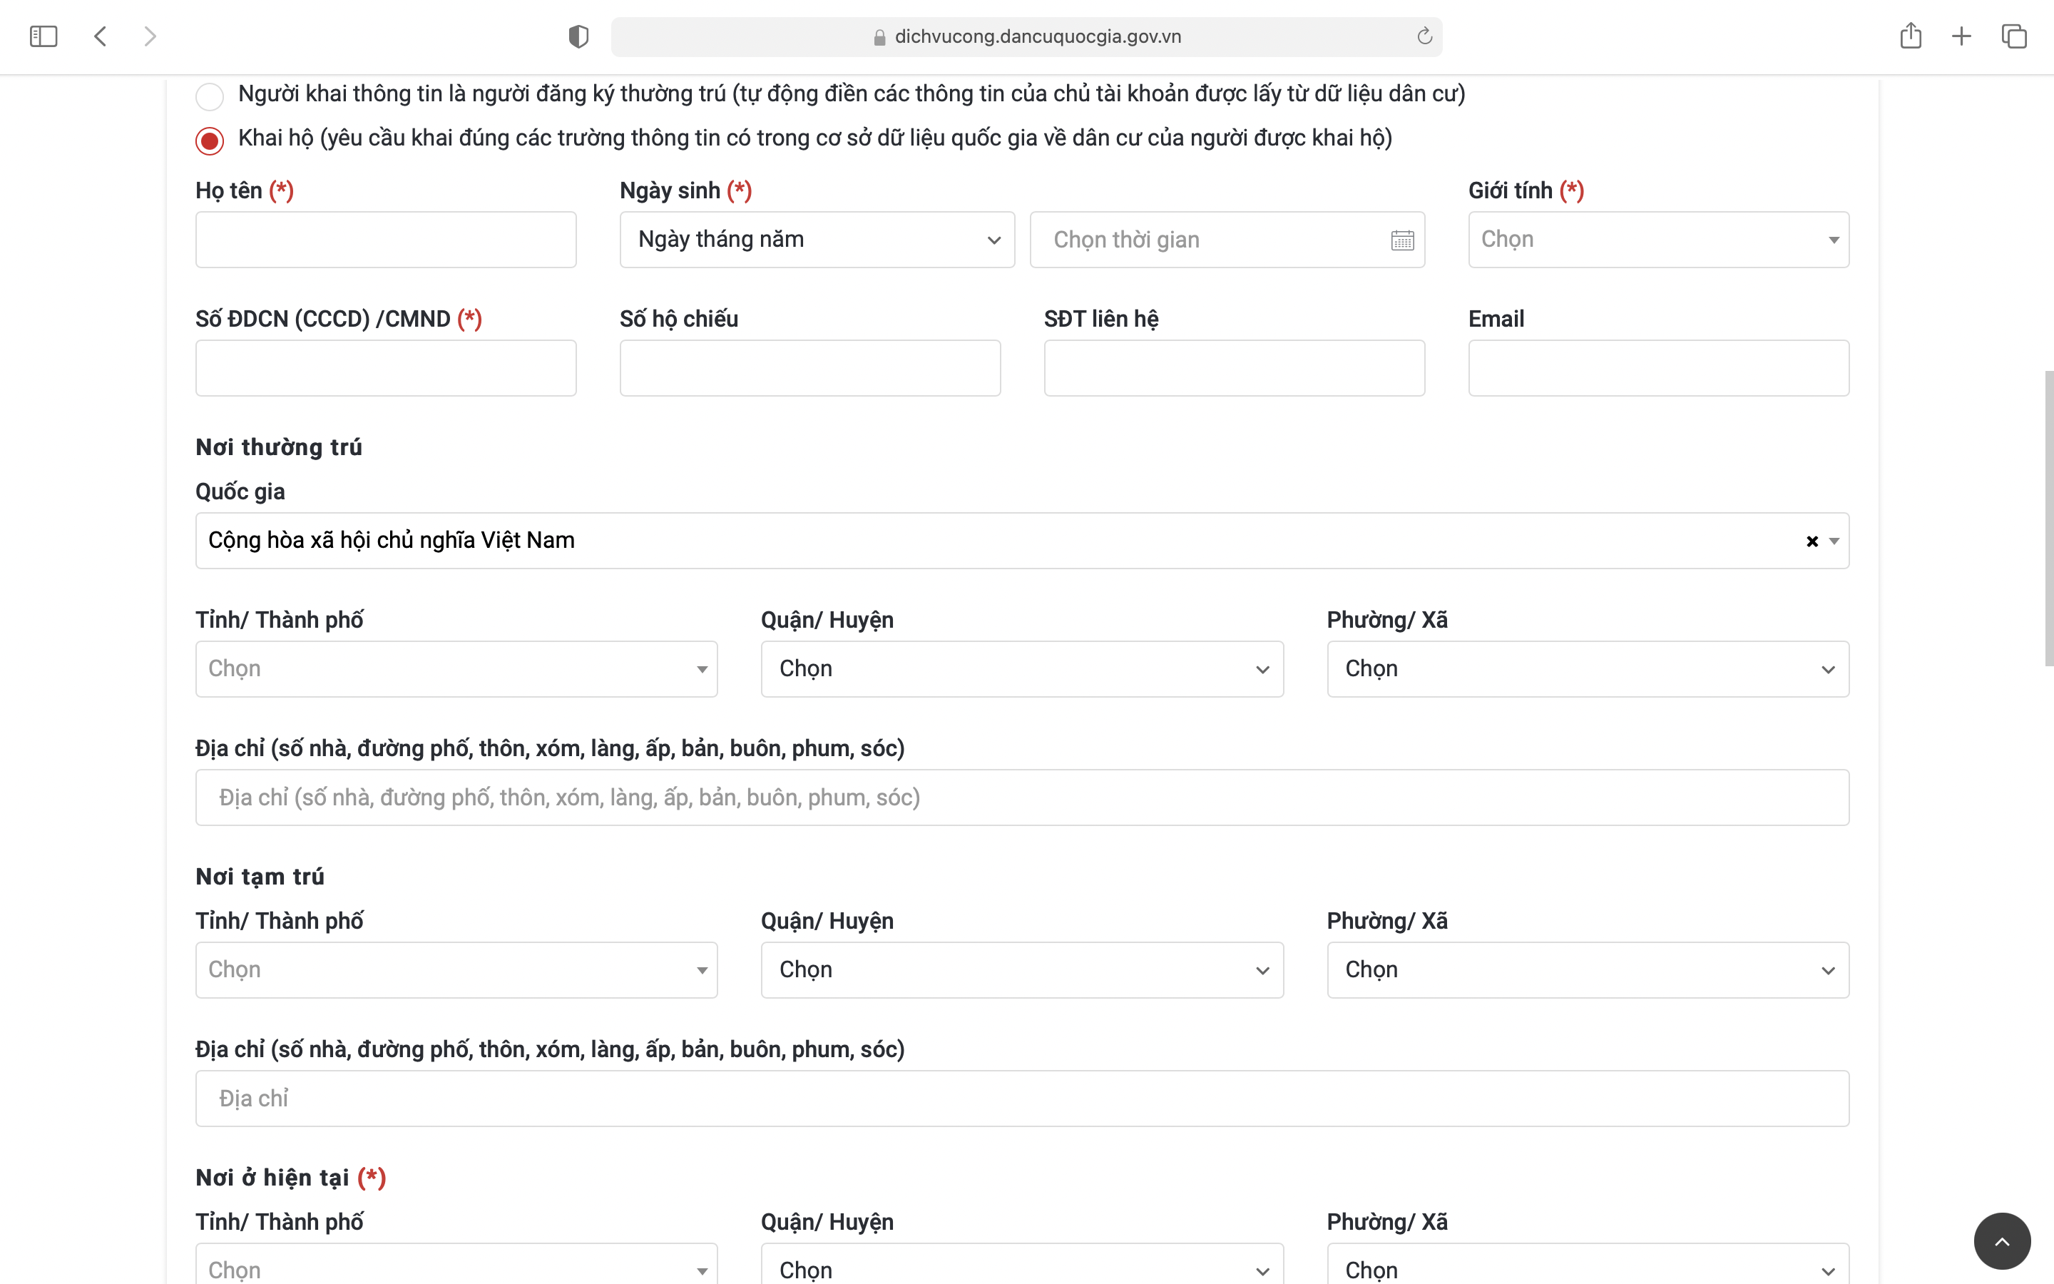
Task: Clear the selected Quốc gia value
Action: click(x=1812, y=541)
